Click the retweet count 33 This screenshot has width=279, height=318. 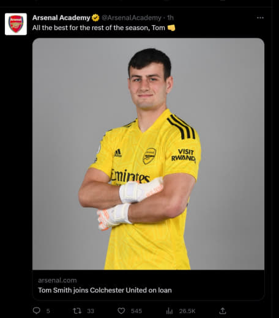[91, 311]
